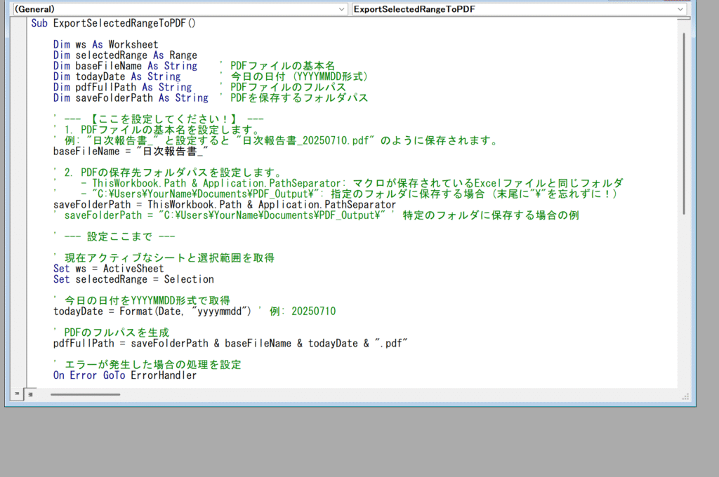Place cursor on "Dim selectedRange As Range"
Viewport: 719px width, 477px height.
point(125,55)
